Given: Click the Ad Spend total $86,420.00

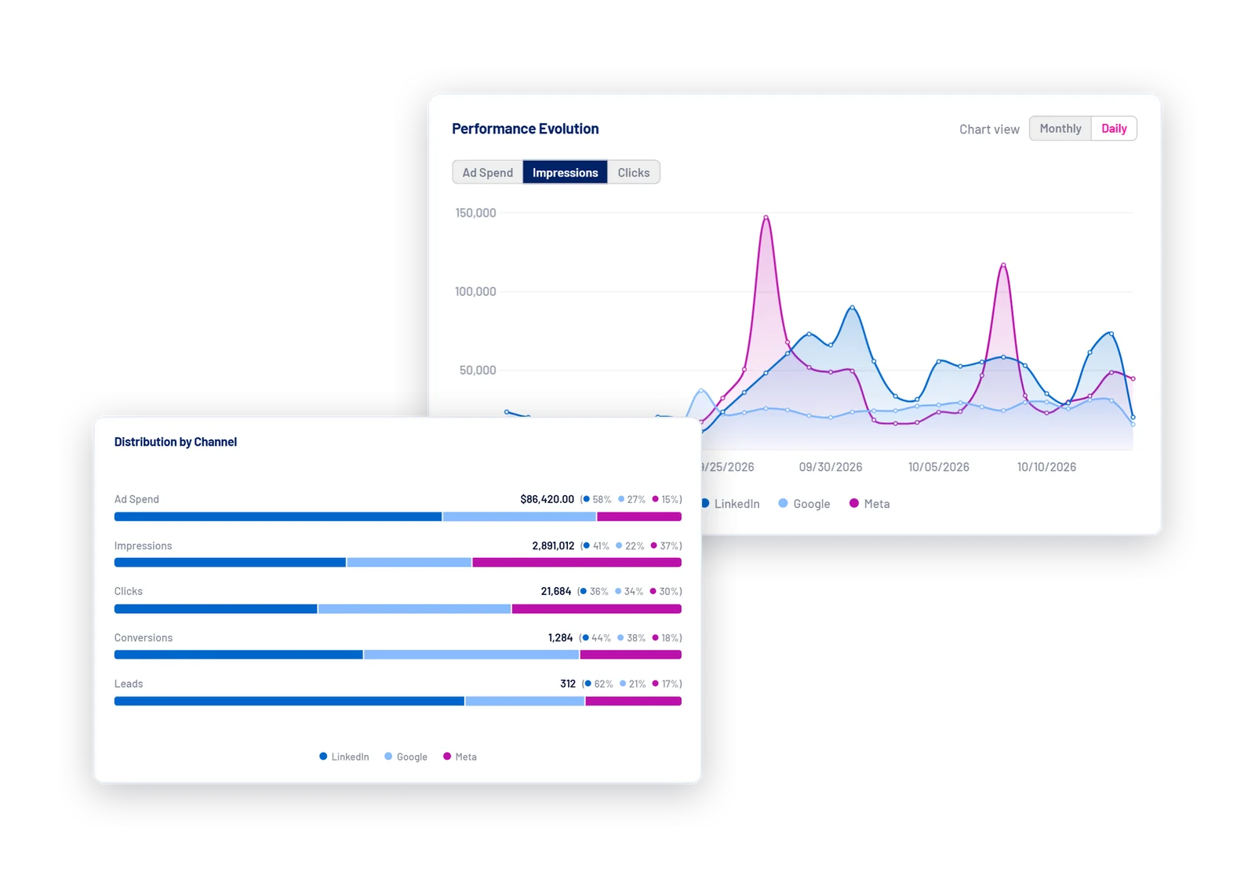Looking at the screenshot, I should (547, 499).
